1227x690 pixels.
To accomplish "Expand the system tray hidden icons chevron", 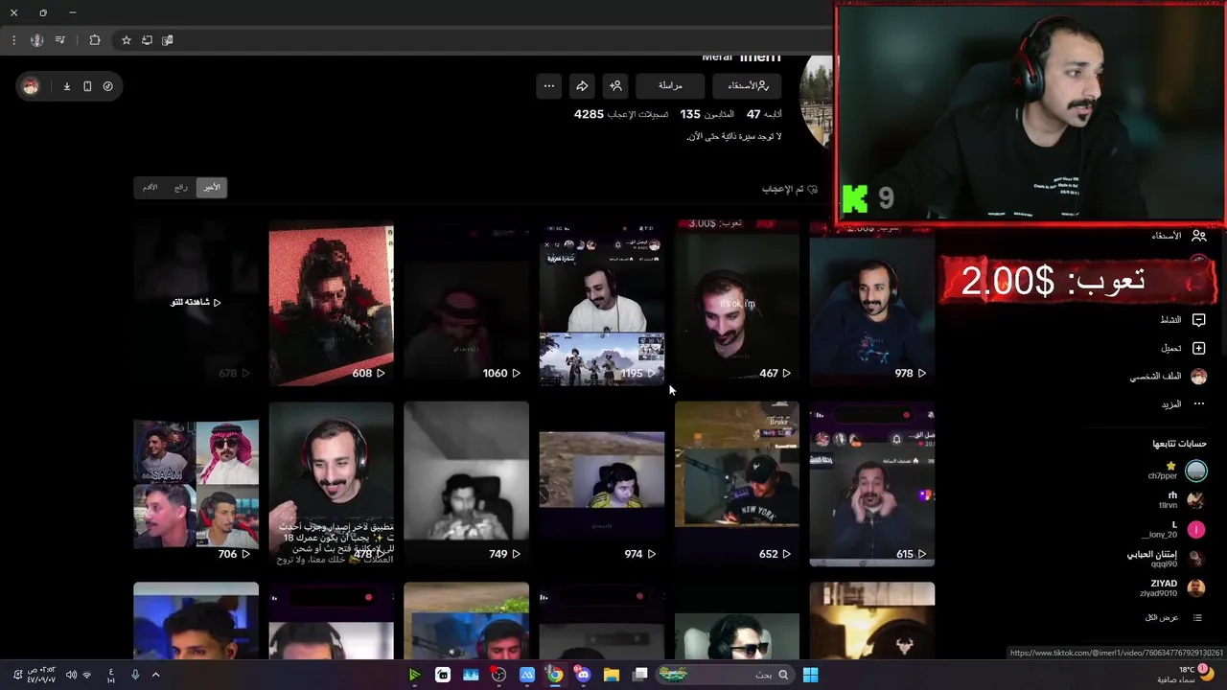I will [155, 675].
